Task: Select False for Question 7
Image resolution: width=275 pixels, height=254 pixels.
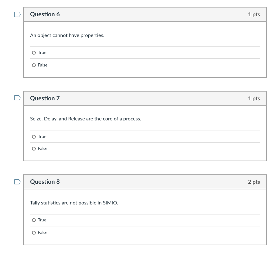Action: point(34,149)
